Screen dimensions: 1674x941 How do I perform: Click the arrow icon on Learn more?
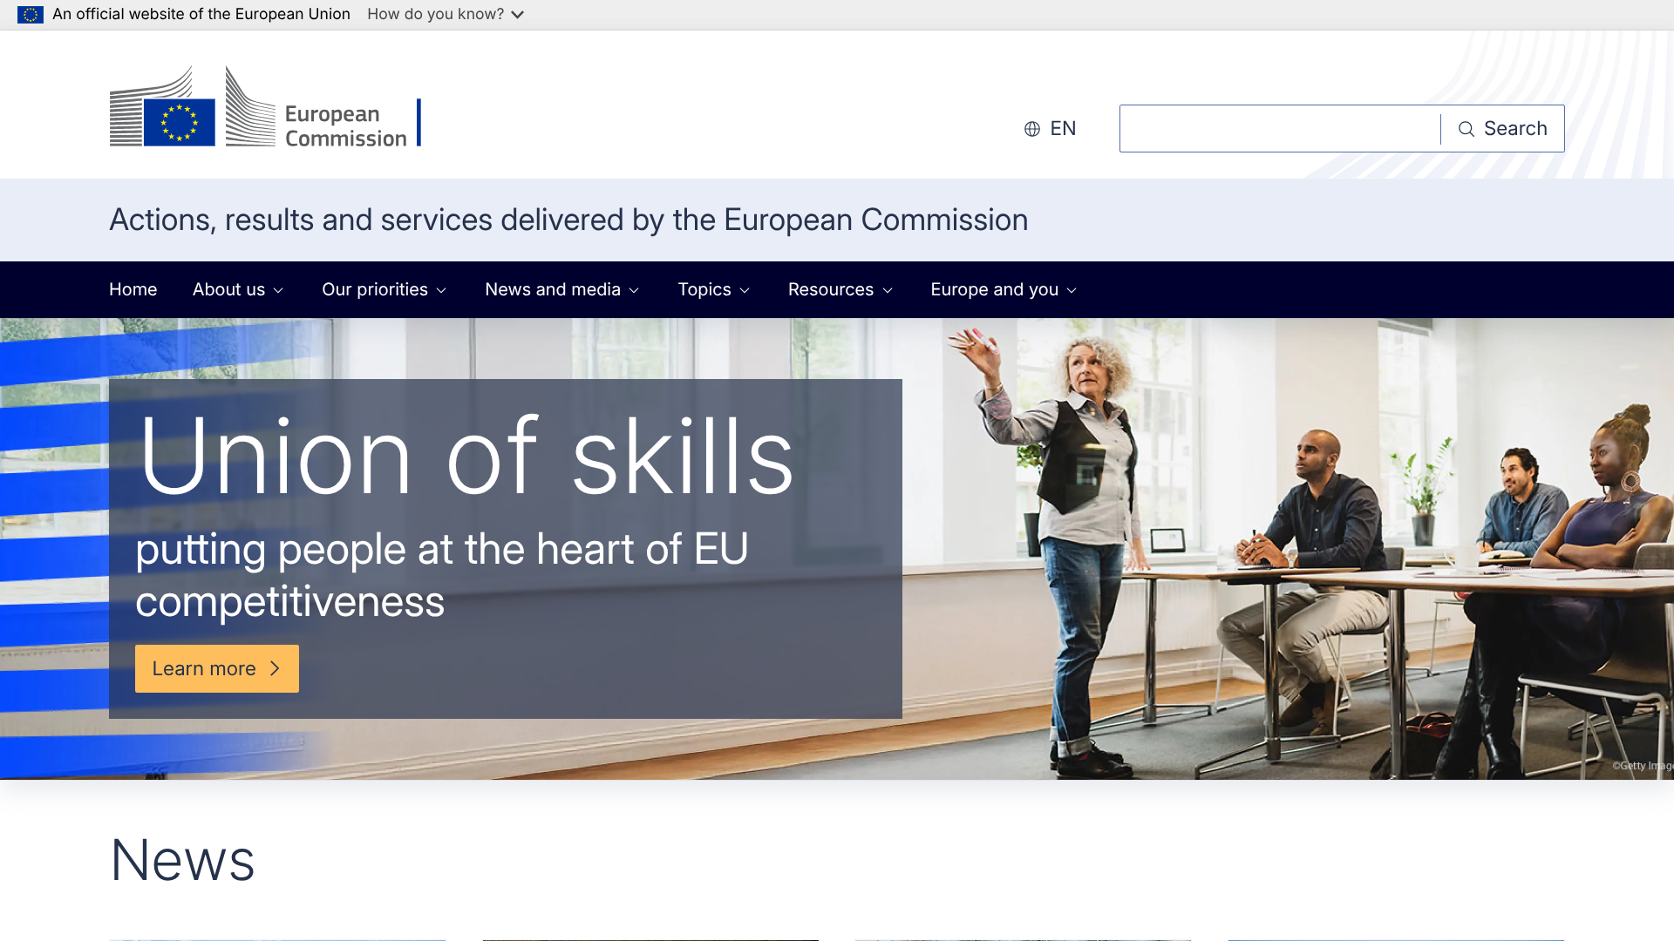[x=276, y=668]
